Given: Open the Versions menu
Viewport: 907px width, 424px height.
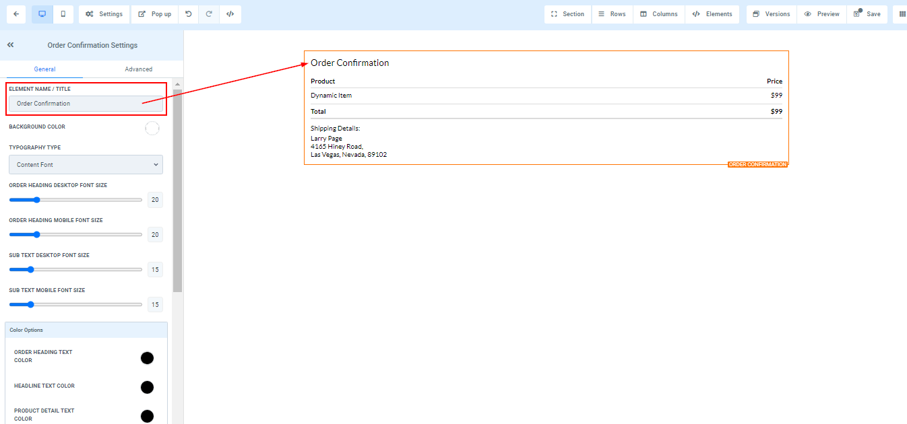Looking at the screenshot, I should click(771, 14).
